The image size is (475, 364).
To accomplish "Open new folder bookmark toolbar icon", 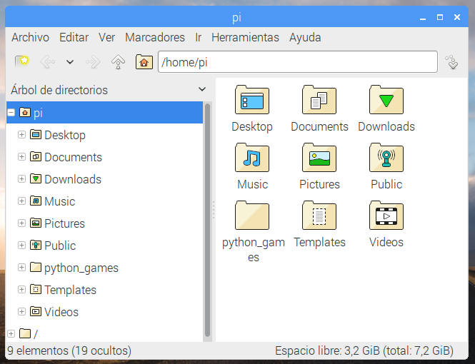I will pos(22,61).
